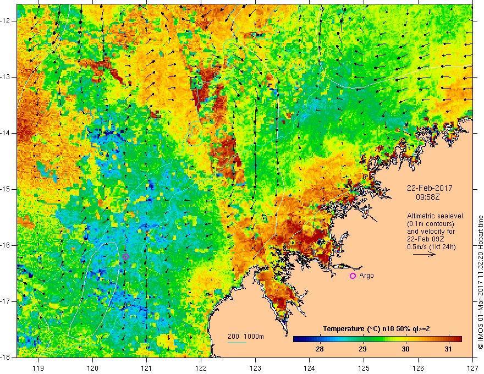This screenshot has height=374, width=484.
Task: Click the '200 1000m' depth legend text
Action: [246, 337]
